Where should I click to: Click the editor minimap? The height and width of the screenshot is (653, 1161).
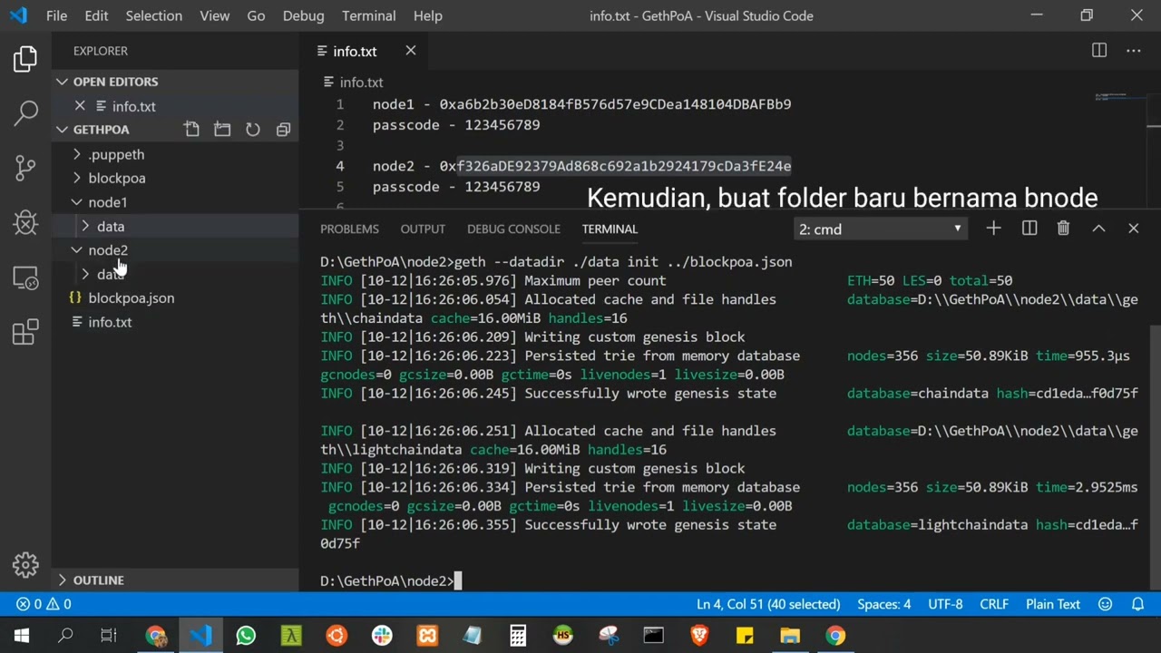tap(1119, 98)
